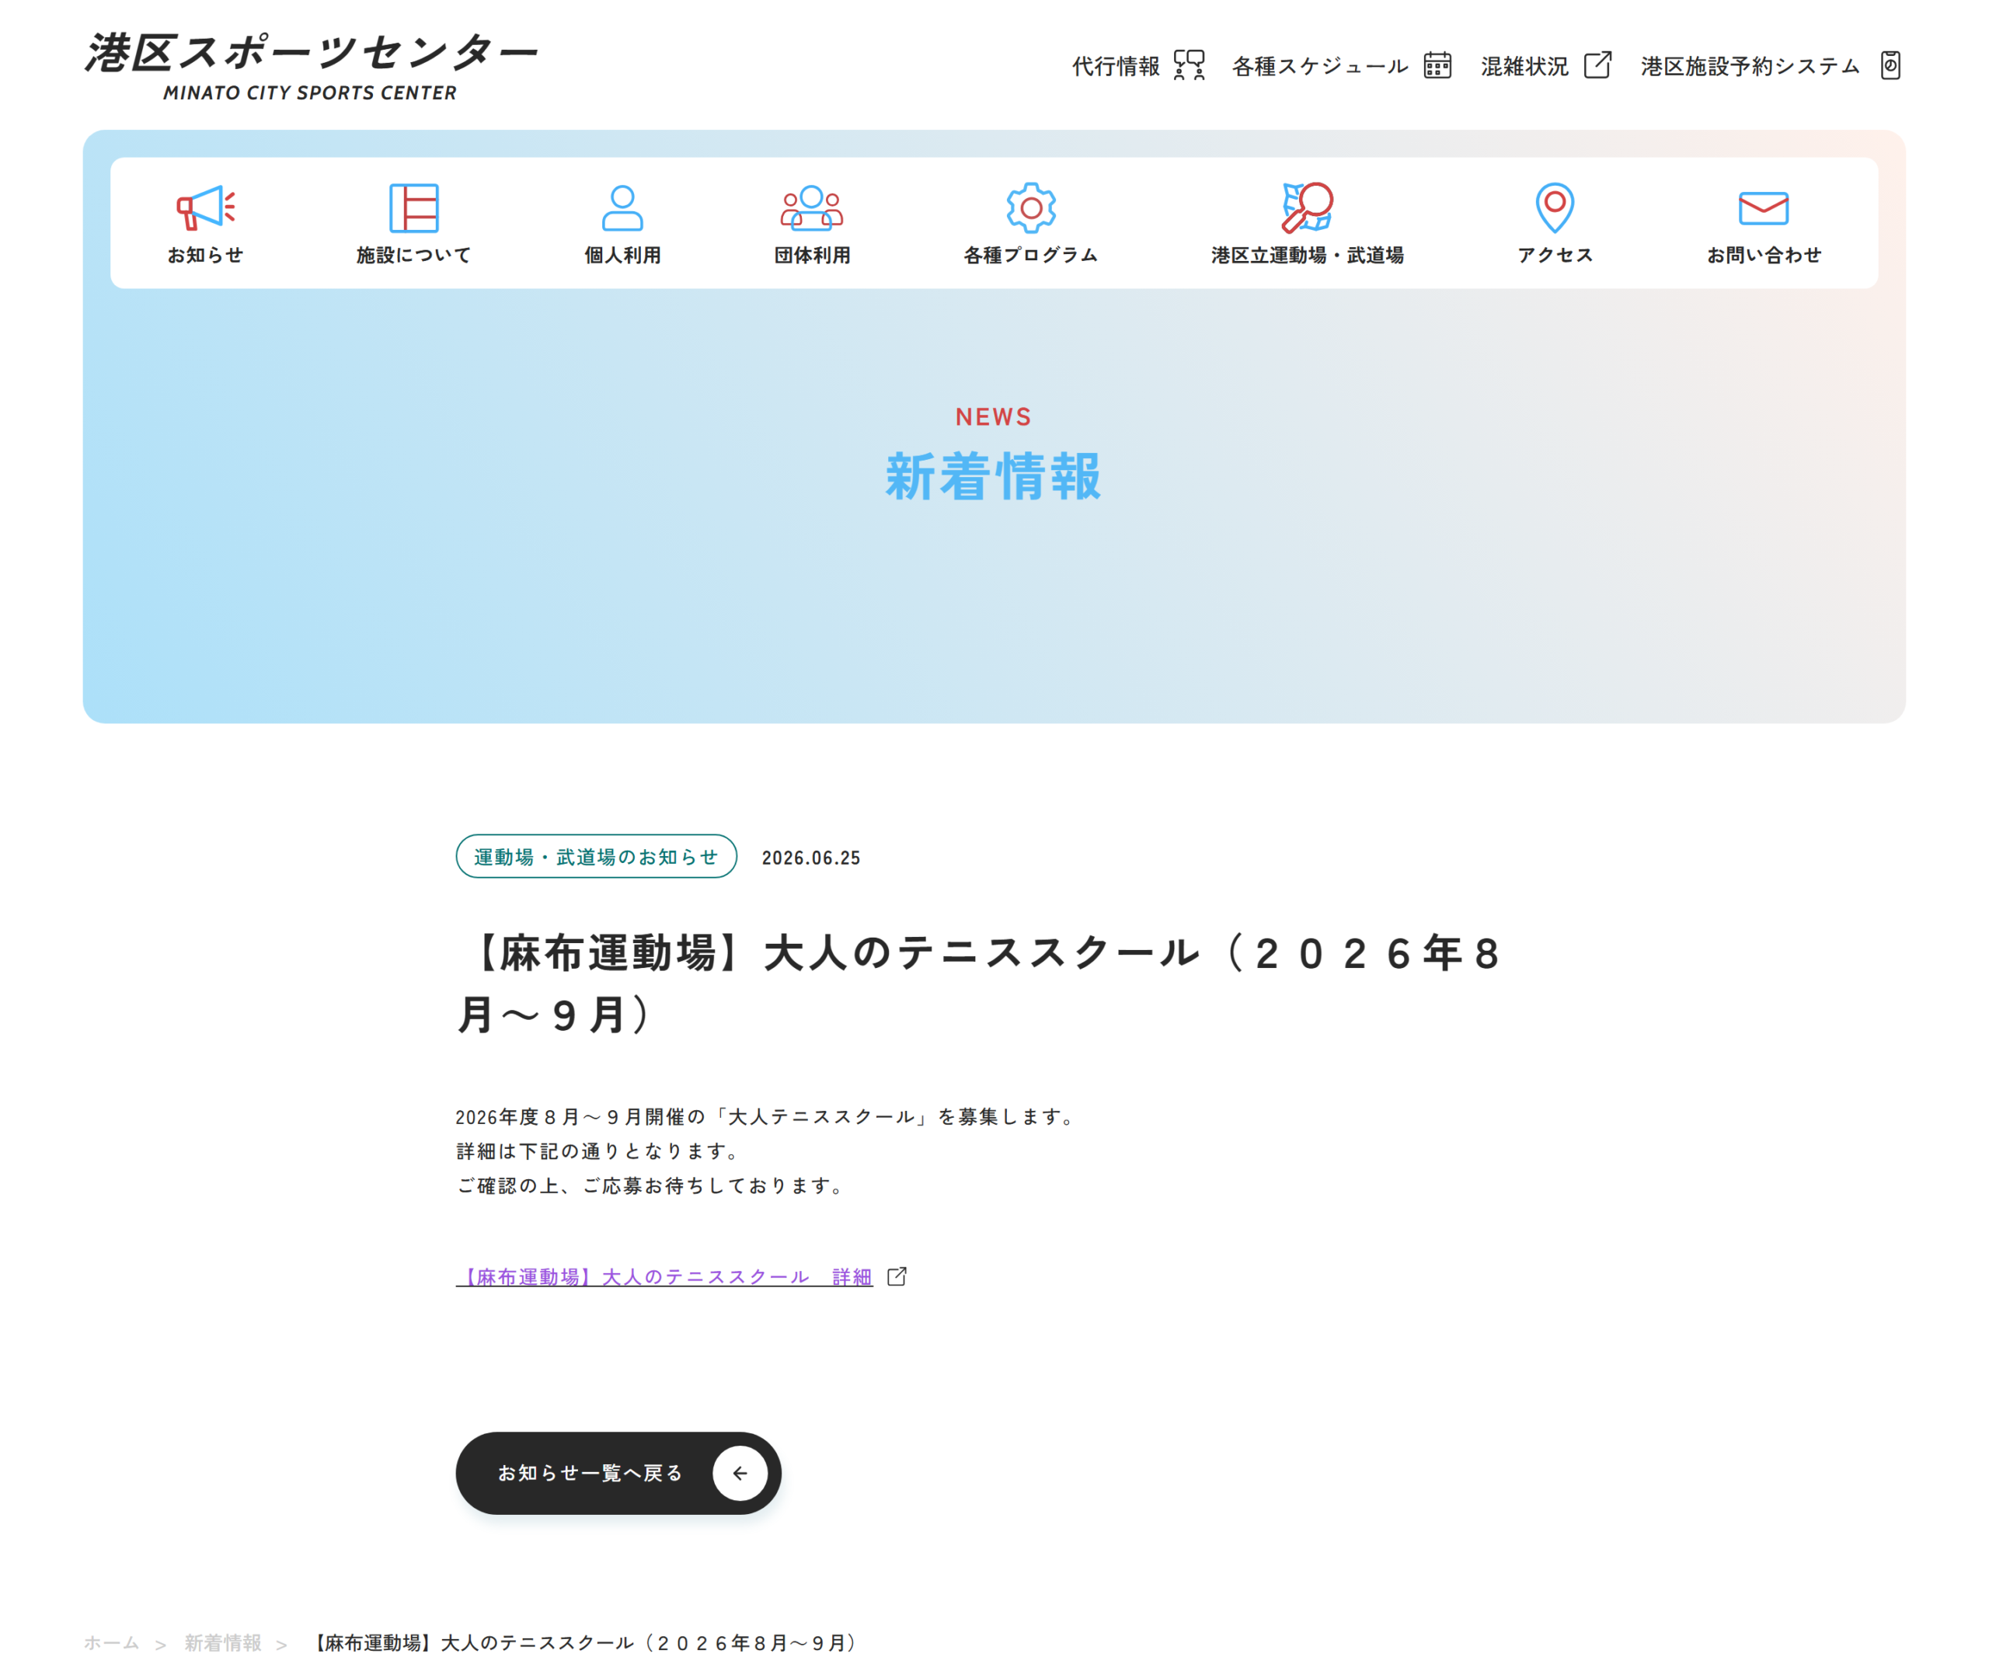Click the magnifier 運動場・武道場 icon
The height and width of the screenshot is (1657, 1989).
1307,207
